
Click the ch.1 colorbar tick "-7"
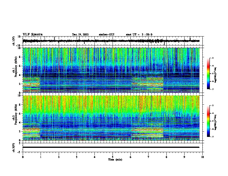pyautogui.click(x=212, y=89)
